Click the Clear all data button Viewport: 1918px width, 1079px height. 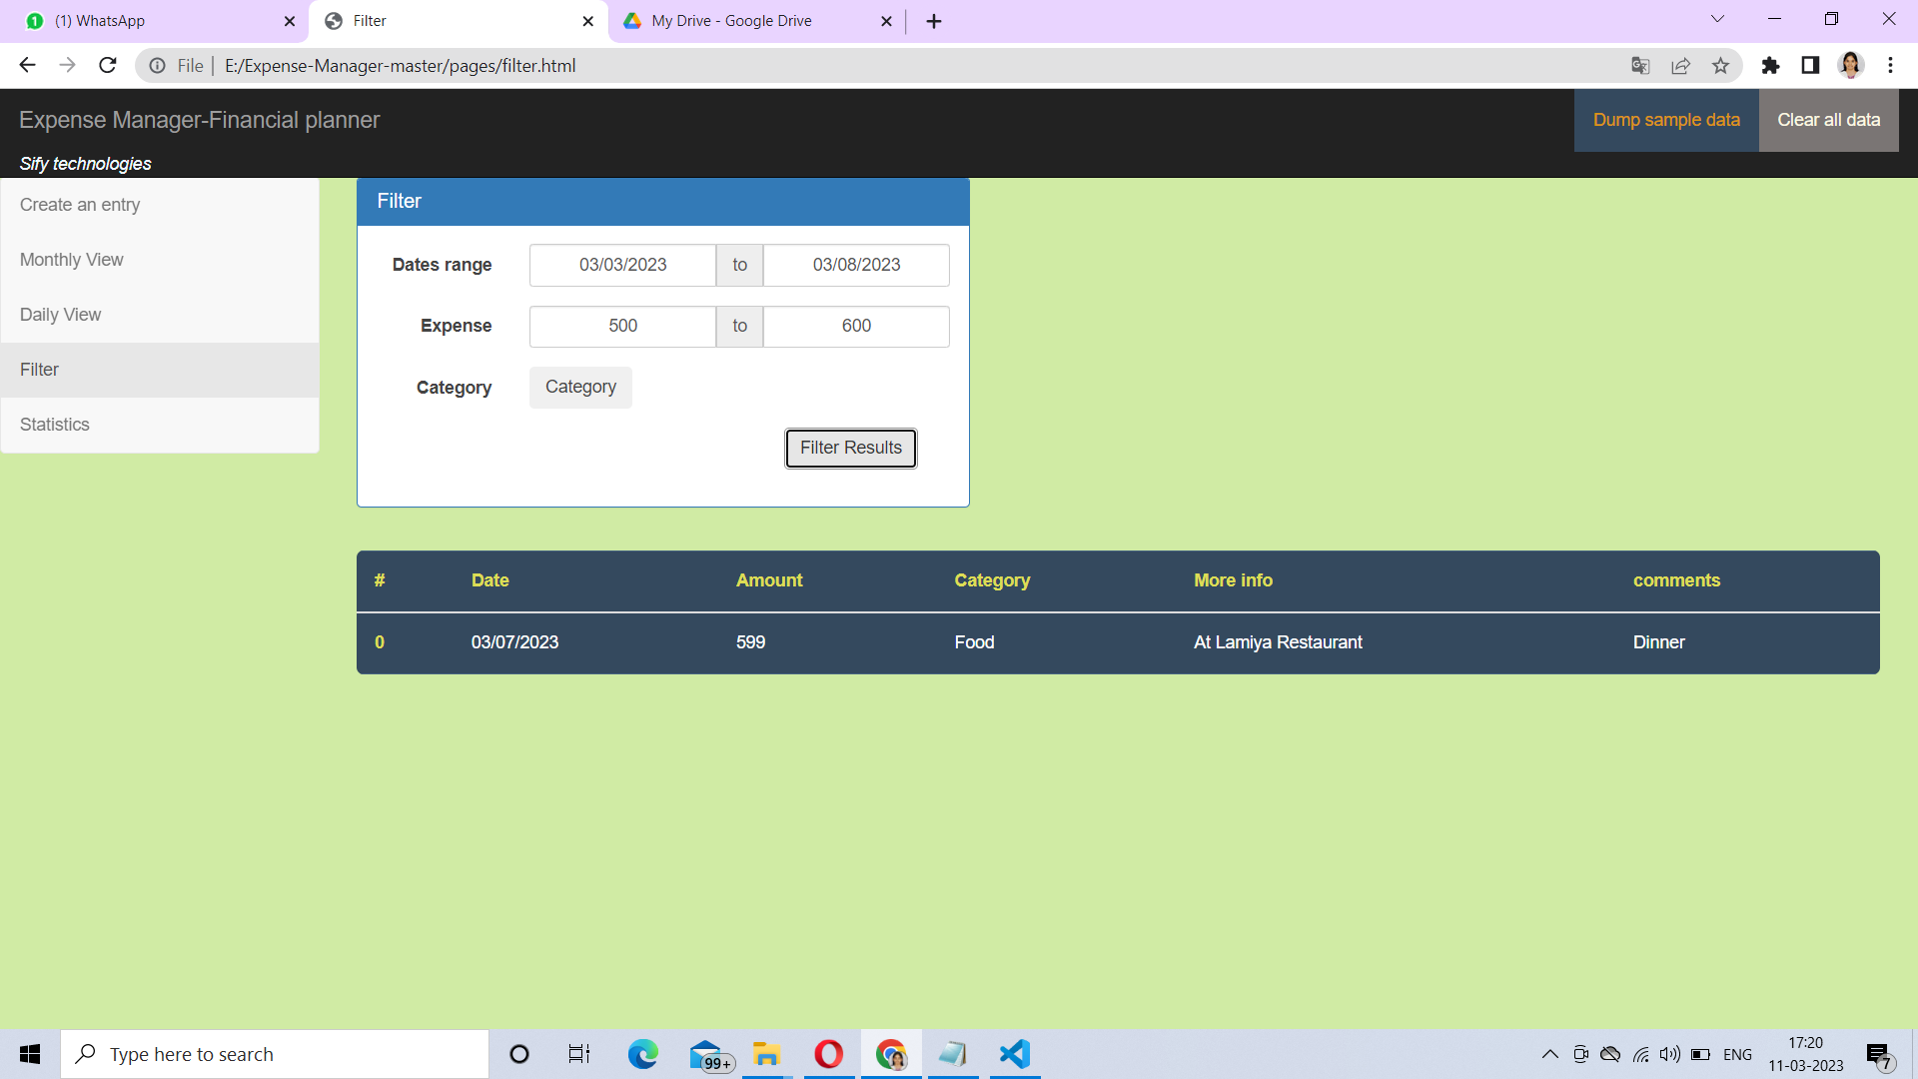(x=1828, y=119)
